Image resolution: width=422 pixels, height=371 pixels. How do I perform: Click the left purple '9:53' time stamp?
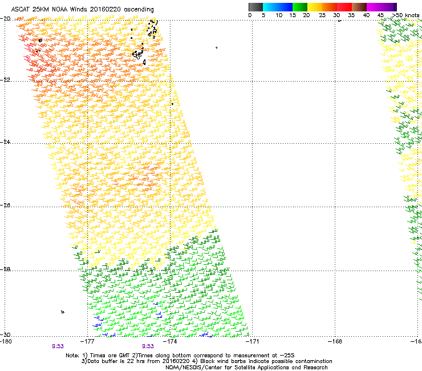point(58,346)
